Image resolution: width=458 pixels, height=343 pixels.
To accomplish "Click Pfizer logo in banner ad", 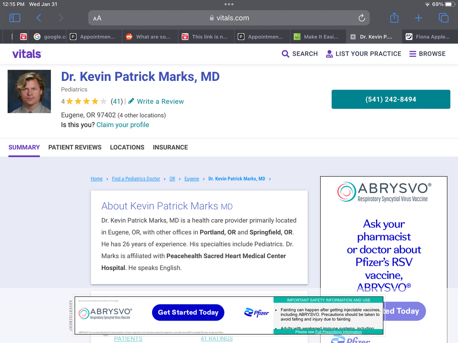I will (x=256, y=313).
